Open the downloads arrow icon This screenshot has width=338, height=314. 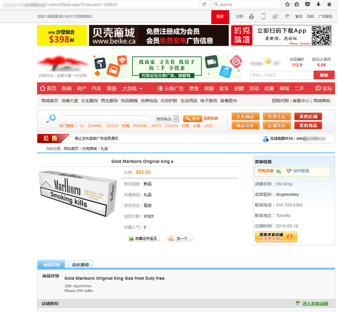coord(318,4)
